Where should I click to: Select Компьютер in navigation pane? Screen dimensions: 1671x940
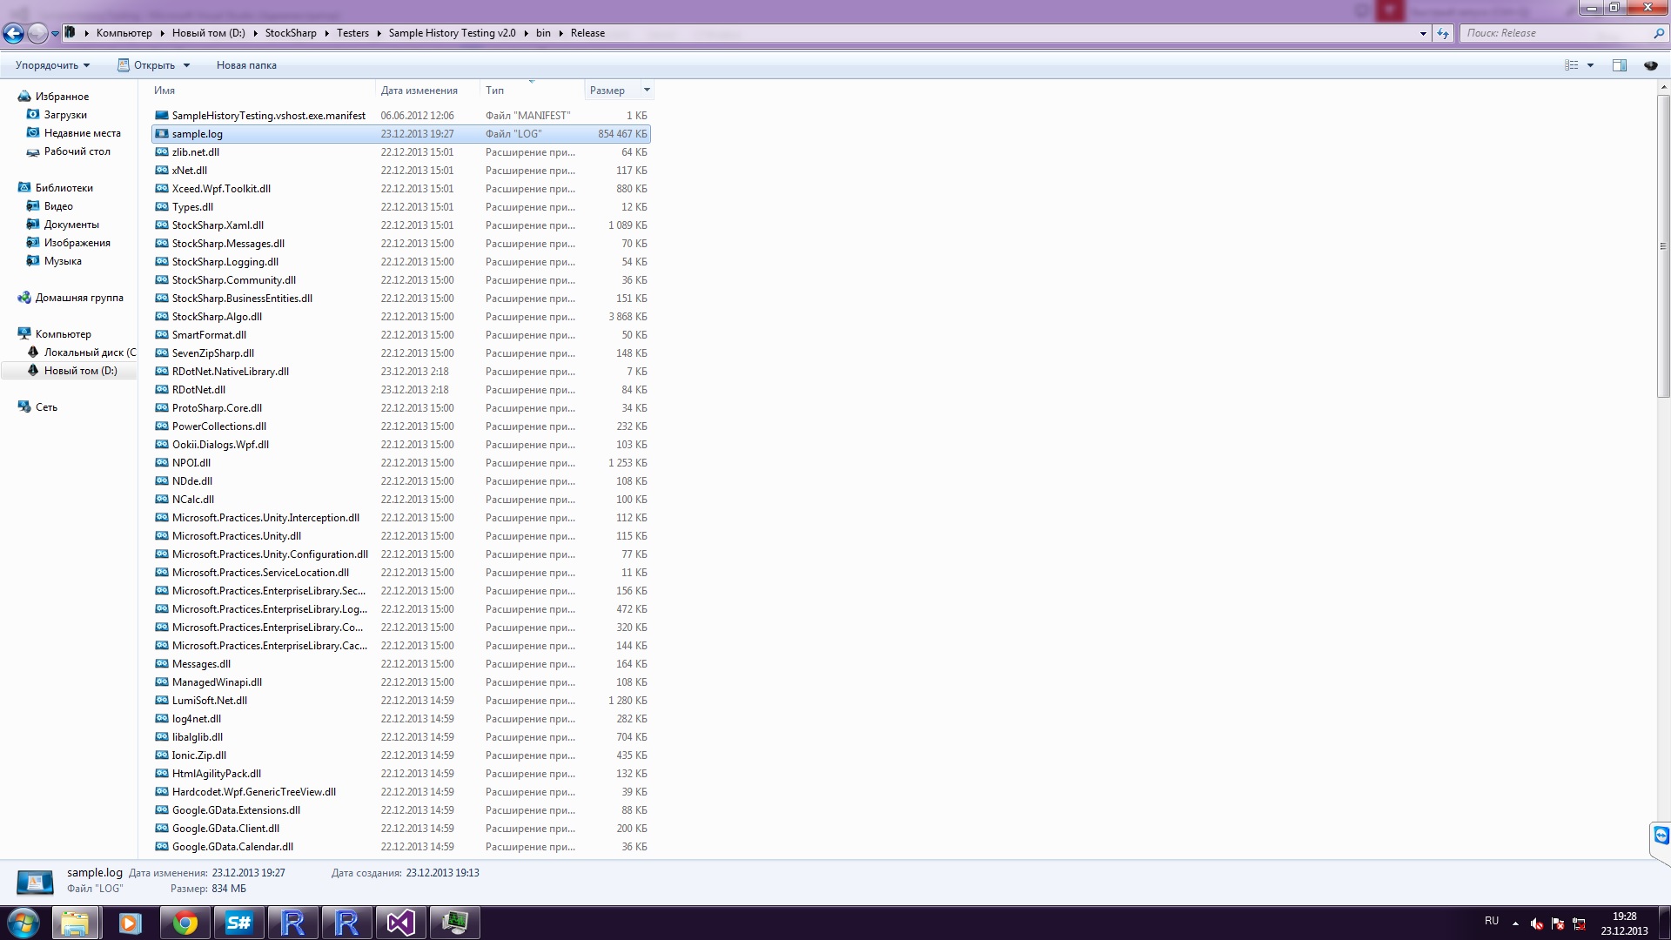pyautogui.click(x=63, y=334)
